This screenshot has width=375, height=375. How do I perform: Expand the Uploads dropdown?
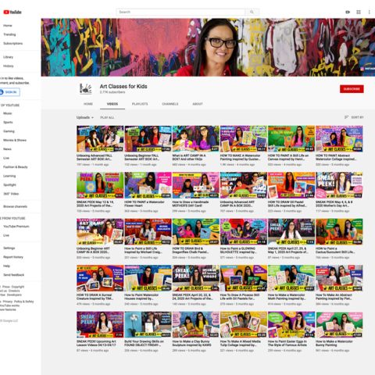tap(85, 117)
